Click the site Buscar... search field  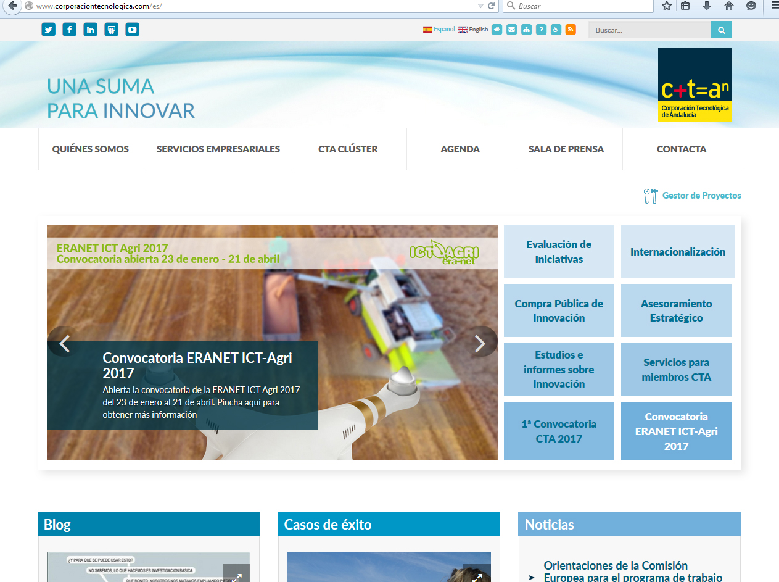tap(649, 30)
